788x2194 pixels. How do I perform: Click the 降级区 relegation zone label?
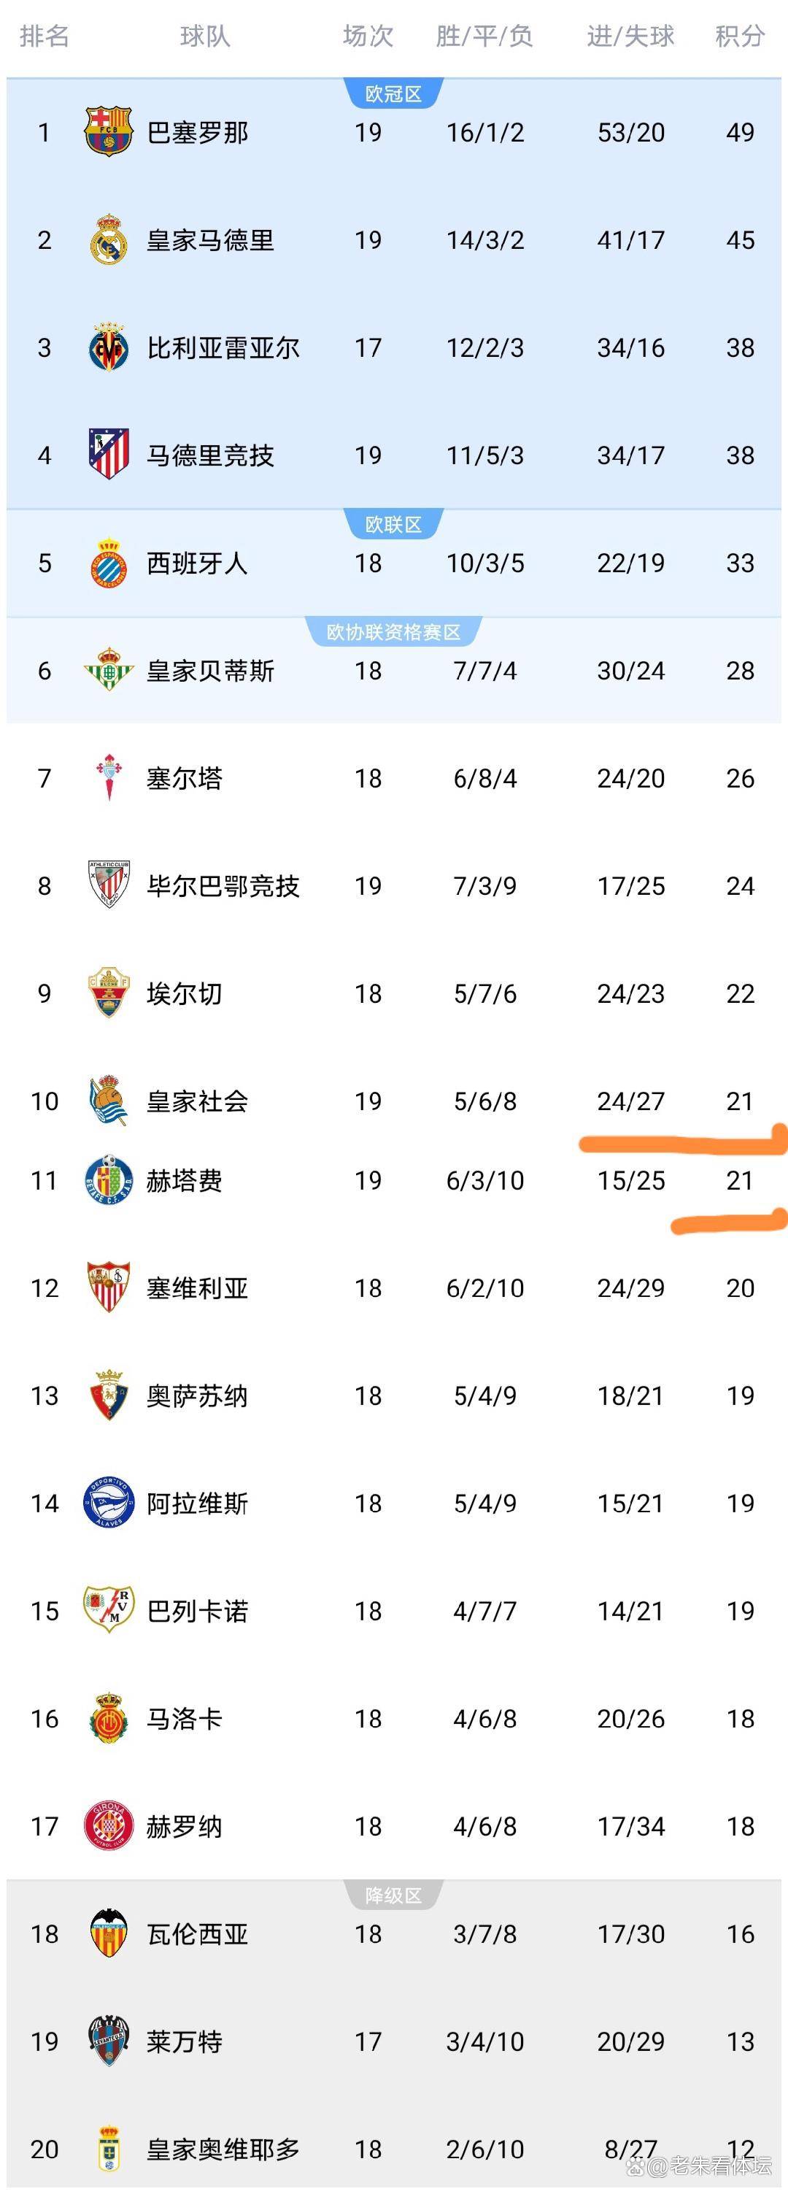393,1895
